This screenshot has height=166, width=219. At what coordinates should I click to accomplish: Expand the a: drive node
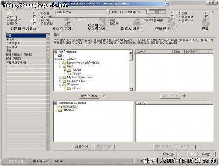56,56
